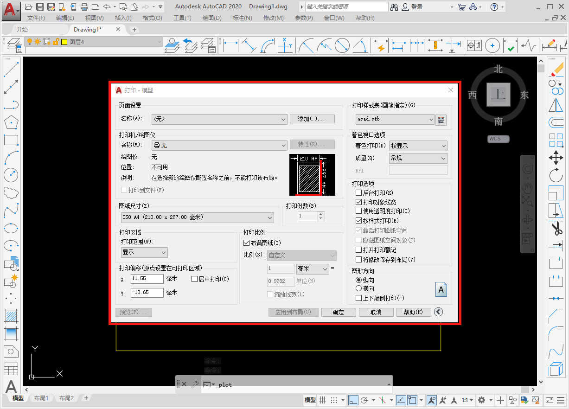
Task: Insert a Table from the draw toolbar
Action: click(11, 369)
